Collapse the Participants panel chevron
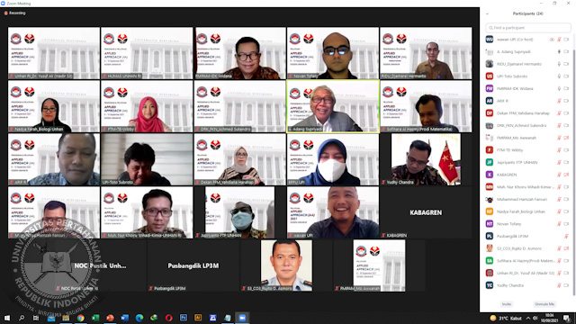Viewport: 576px width, 324px height. pyautogui.click(x=488, y=13)
